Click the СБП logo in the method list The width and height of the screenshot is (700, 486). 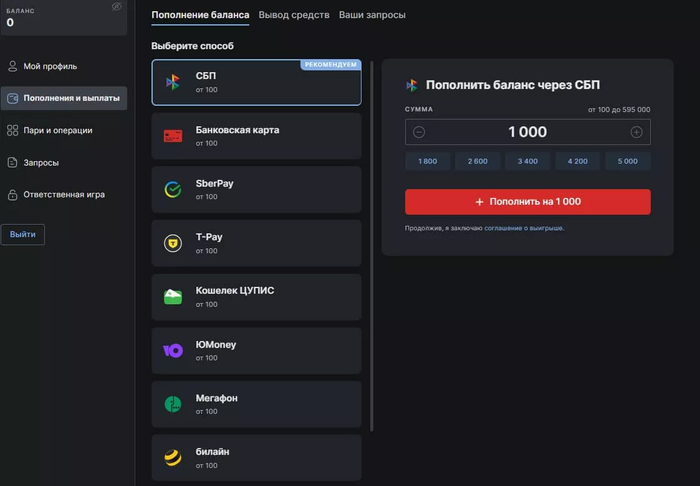click(x=173, y=82)
